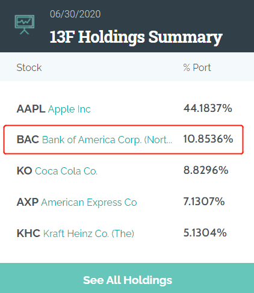Select the KO ticker symbol
254x293 pixels.
(x=24, y=171)
